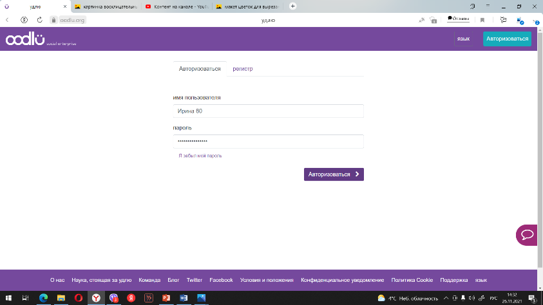Image resolution: width=543 pixels, height=305 pixels.
Task: Open PowerPoint from the taskbar
Action: point(165,298)
